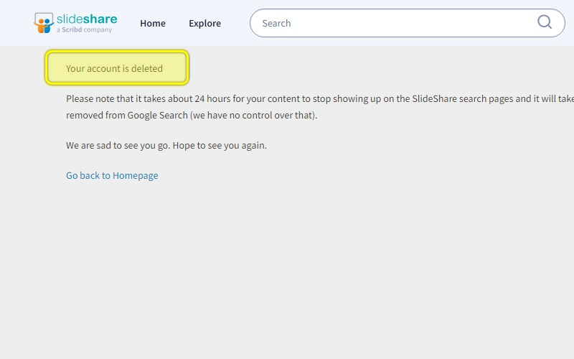
Task: Click the search magnifier icon
Action: (545, 22)
